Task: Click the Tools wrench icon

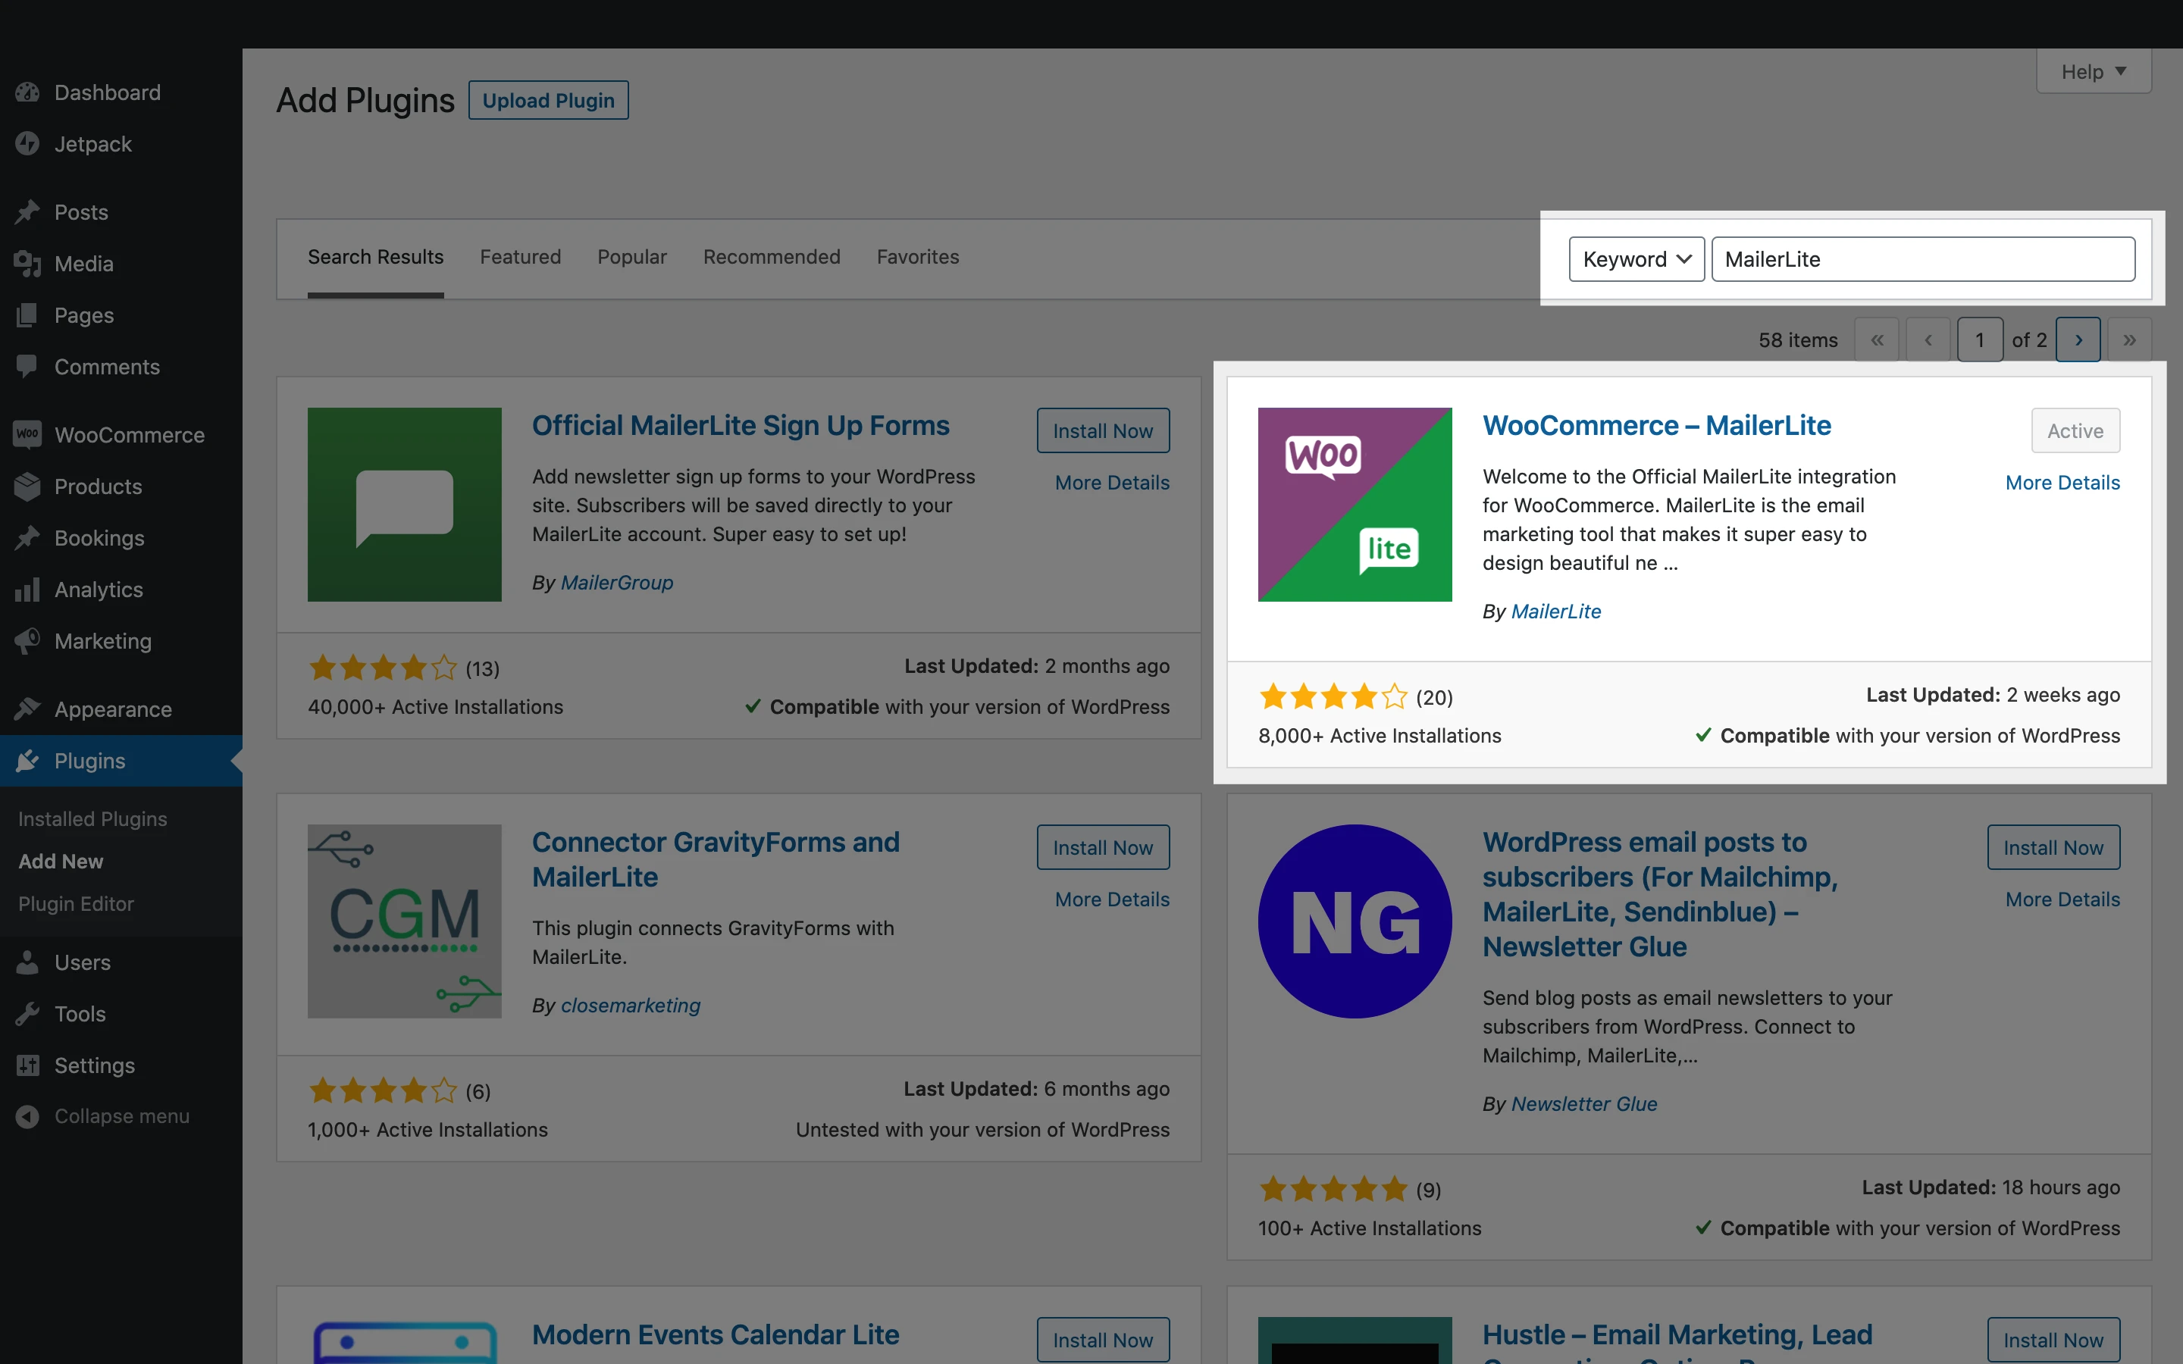Action: [27, 1013]
